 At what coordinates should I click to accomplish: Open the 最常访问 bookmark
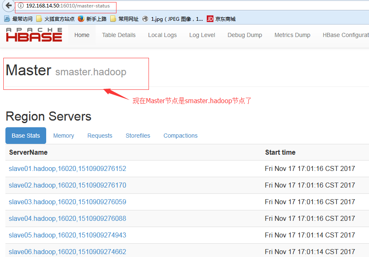pos(18,19)
